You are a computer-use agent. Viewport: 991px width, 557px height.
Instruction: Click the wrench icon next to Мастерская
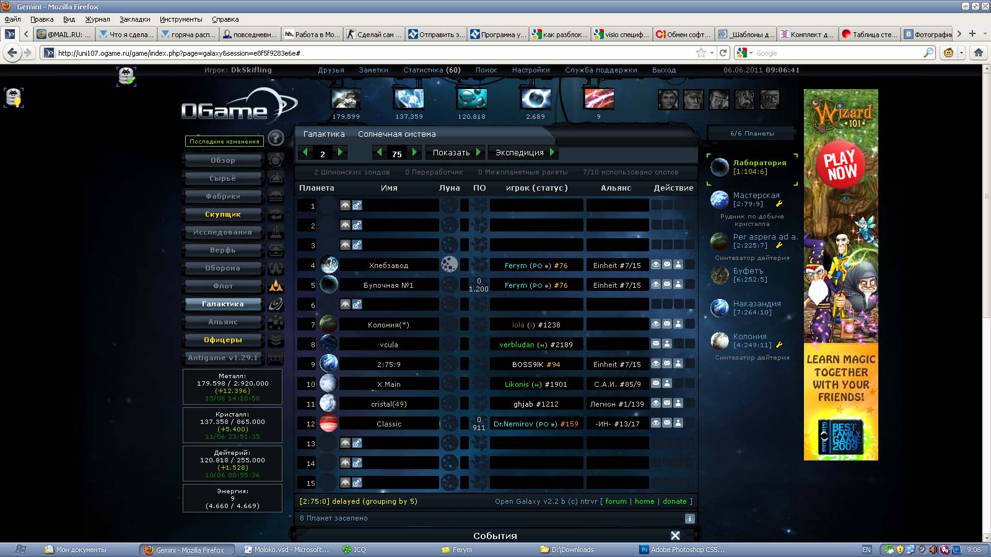coord(779,204)
